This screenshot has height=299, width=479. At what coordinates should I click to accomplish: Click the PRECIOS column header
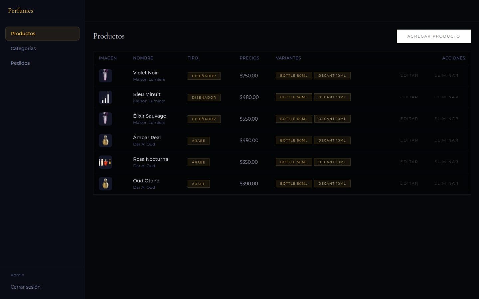[249, 58]
